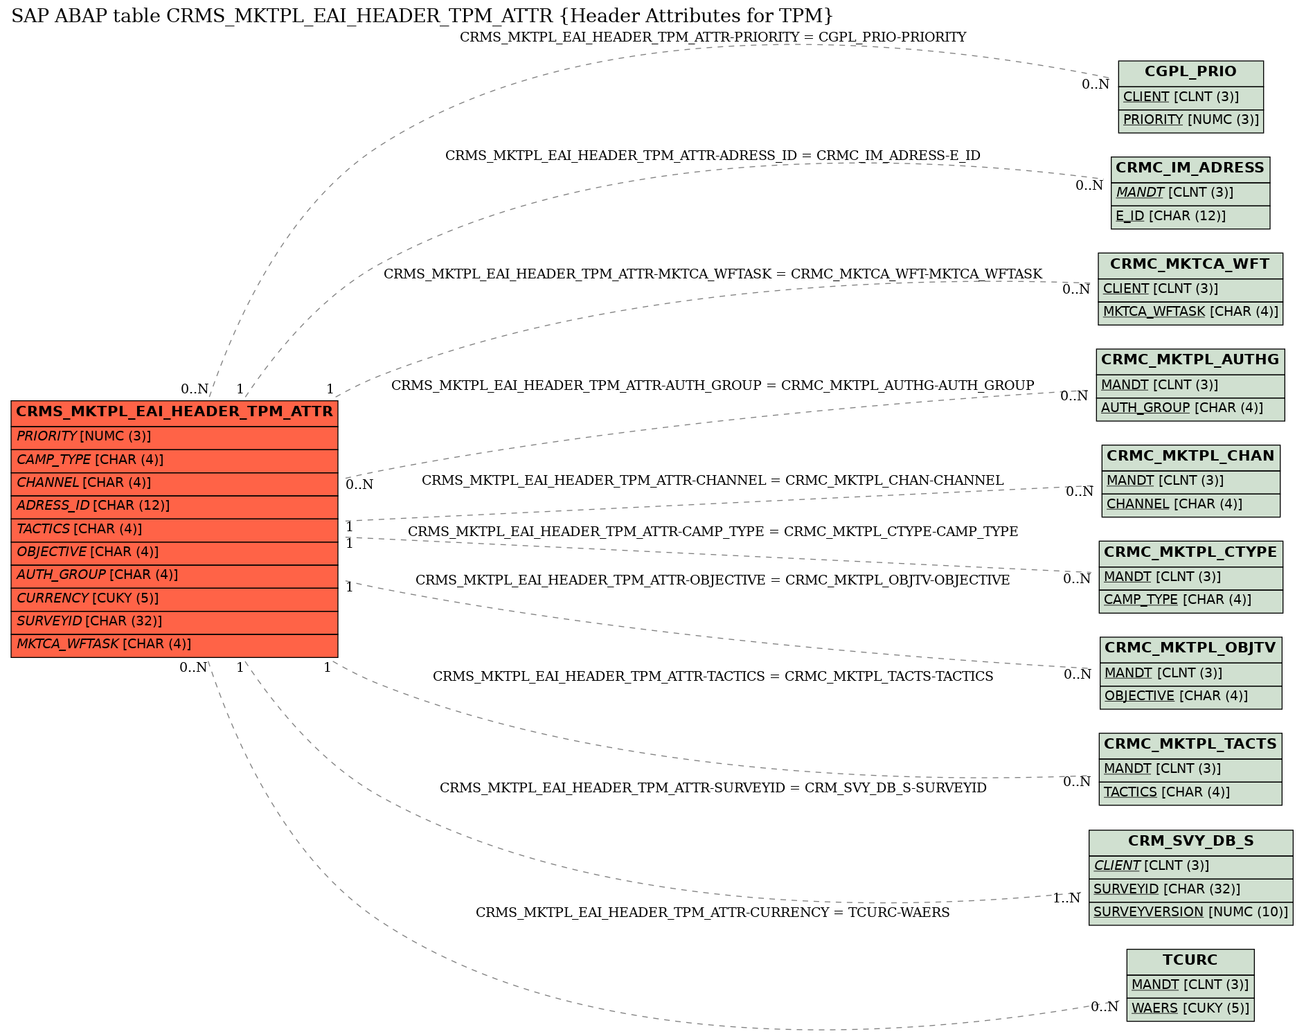Screen dimensions: 1304x1034
Task: Click the CAMP_TYPE = CRMC_MKTPL_CTYPE relation label
Action: pyautogui.click(x=713, y=532)
